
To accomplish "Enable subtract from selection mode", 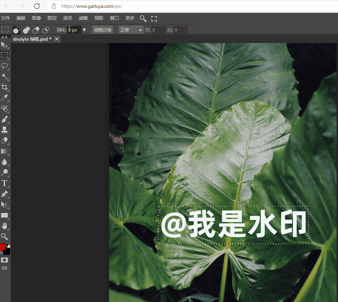I will point(36,30).
